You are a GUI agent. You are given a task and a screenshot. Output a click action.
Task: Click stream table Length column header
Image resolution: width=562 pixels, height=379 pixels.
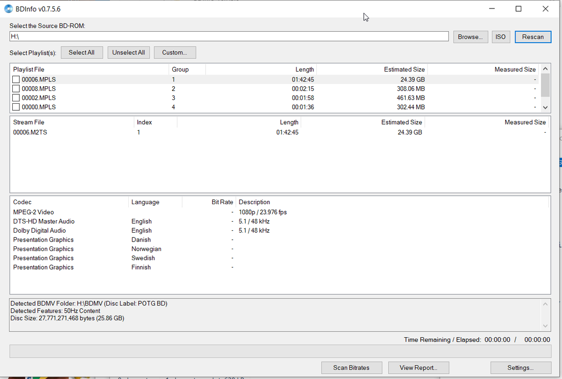pos(239,122)
